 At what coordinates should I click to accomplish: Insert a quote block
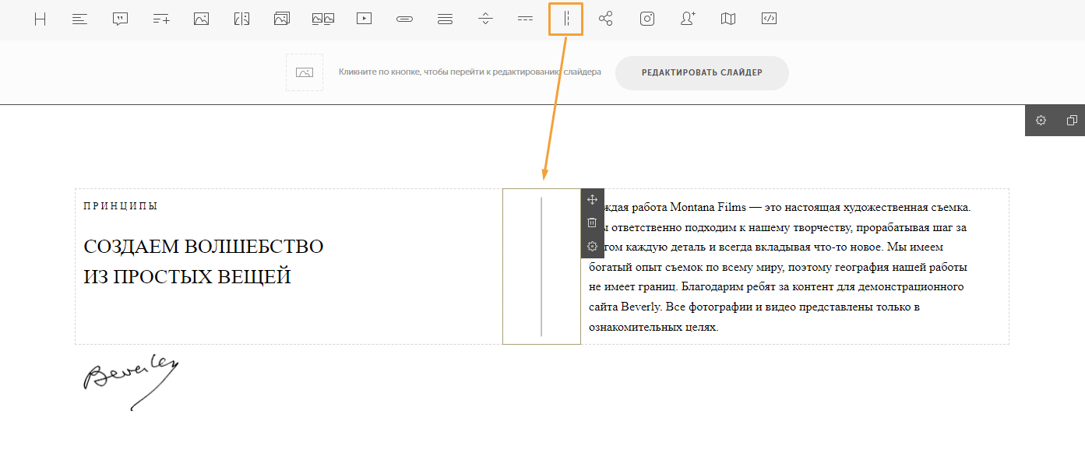click(x=120, y=19)
